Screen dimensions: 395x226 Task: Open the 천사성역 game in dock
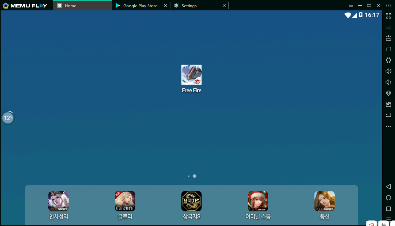[58, 201]
